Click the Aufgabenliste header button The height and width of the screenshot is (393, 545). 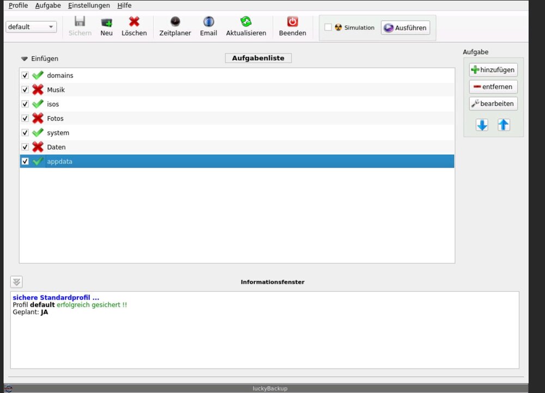click(258, 58)
